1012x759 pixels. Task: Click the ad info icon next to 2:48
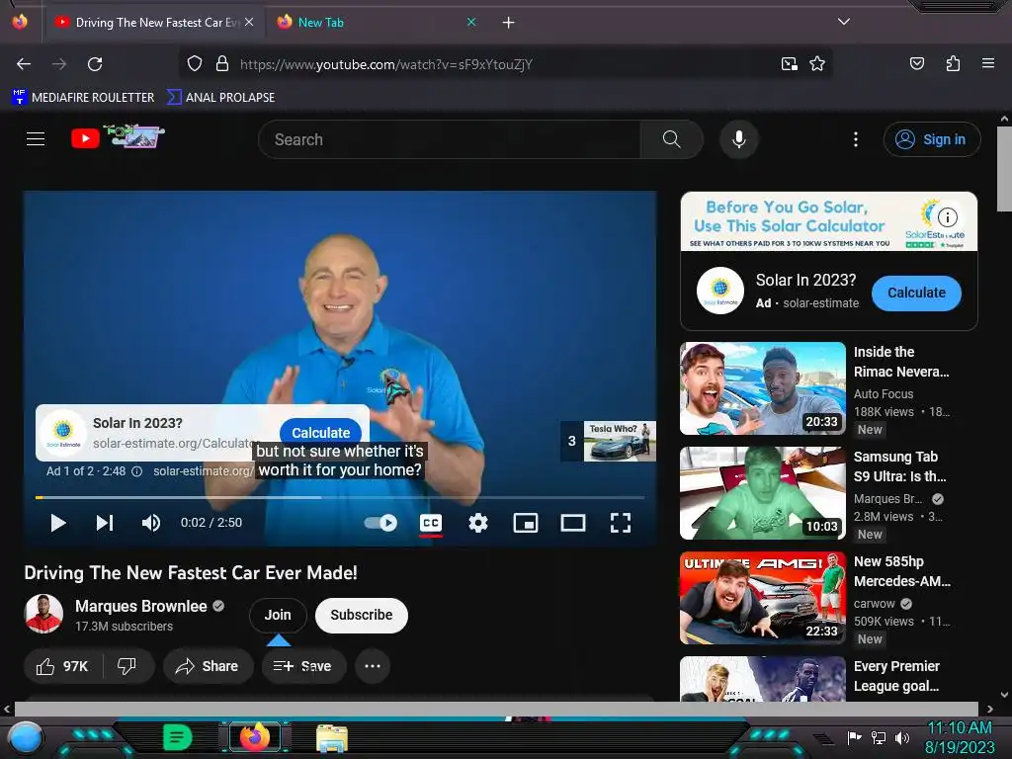[x=136, y=471]
